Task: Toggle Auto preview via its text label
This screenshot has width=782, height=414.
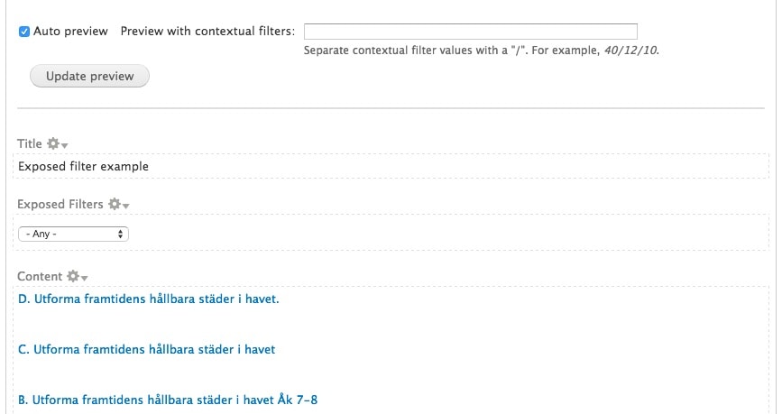Action: [x=70, y=31]
